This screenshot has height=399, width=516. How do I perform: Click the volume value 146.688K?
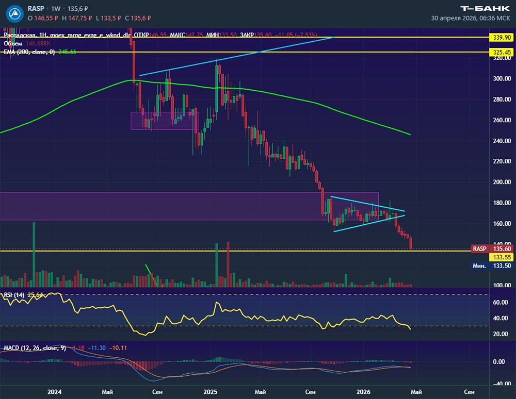click(38, 43)
